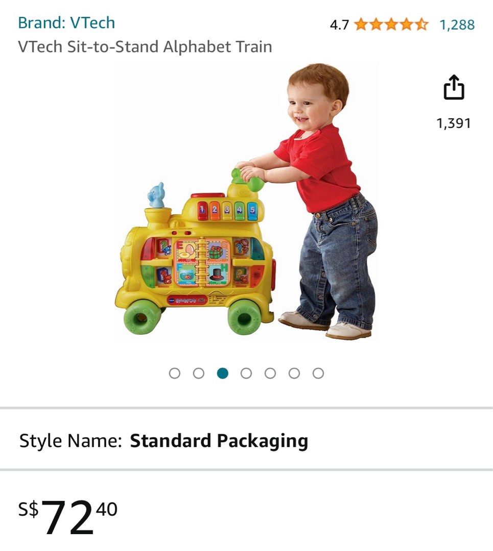Select the second image carousel dot
This screenshot has height=551, width=493.
click(x=198, y=373)
